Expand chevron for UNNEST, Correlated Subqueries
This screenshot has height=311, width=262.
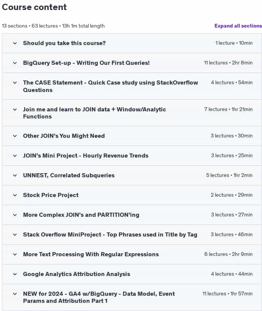click(15, 175)
